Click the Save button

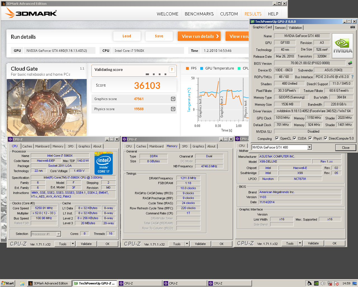[159, 36]
